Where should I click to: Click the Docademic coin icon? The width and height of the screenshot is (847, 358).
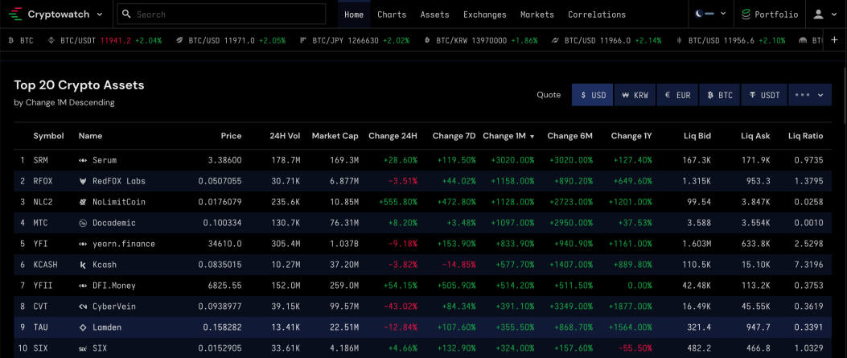click(83, 223)
